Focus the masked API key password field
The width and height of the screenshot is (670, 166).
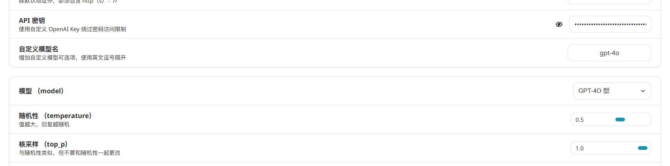(x=610, y=24)
